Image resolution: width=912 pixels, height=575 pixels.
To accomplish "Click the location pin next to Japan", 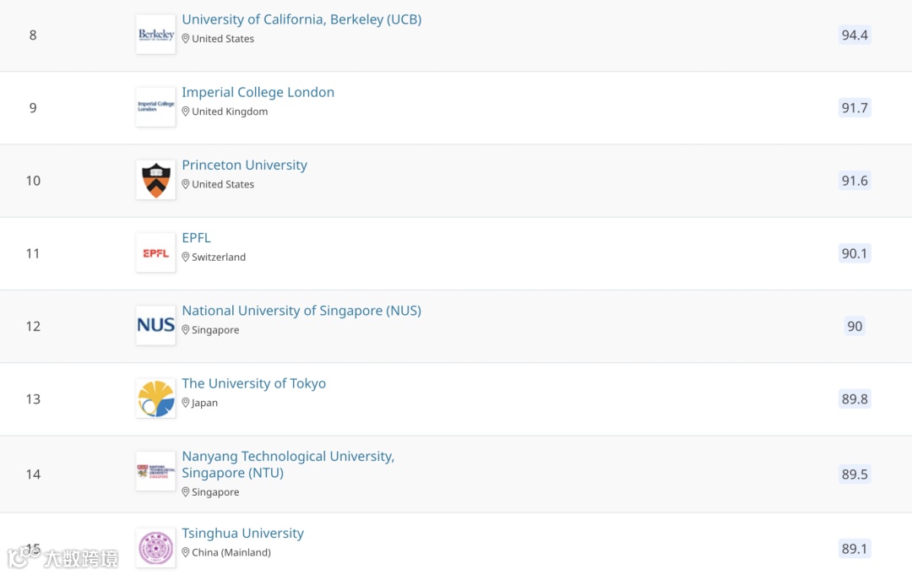I will 186,403.
